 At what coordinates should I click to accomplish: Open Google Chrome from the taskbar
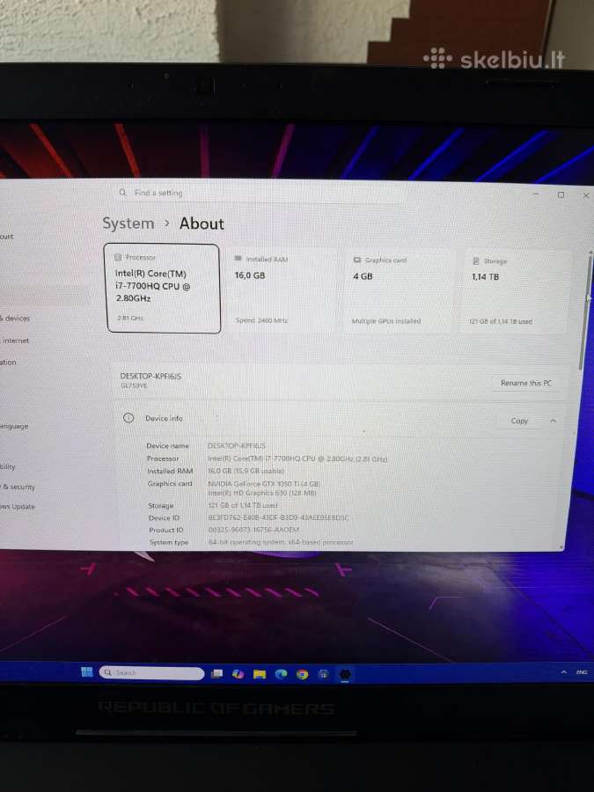click(302, 674)
